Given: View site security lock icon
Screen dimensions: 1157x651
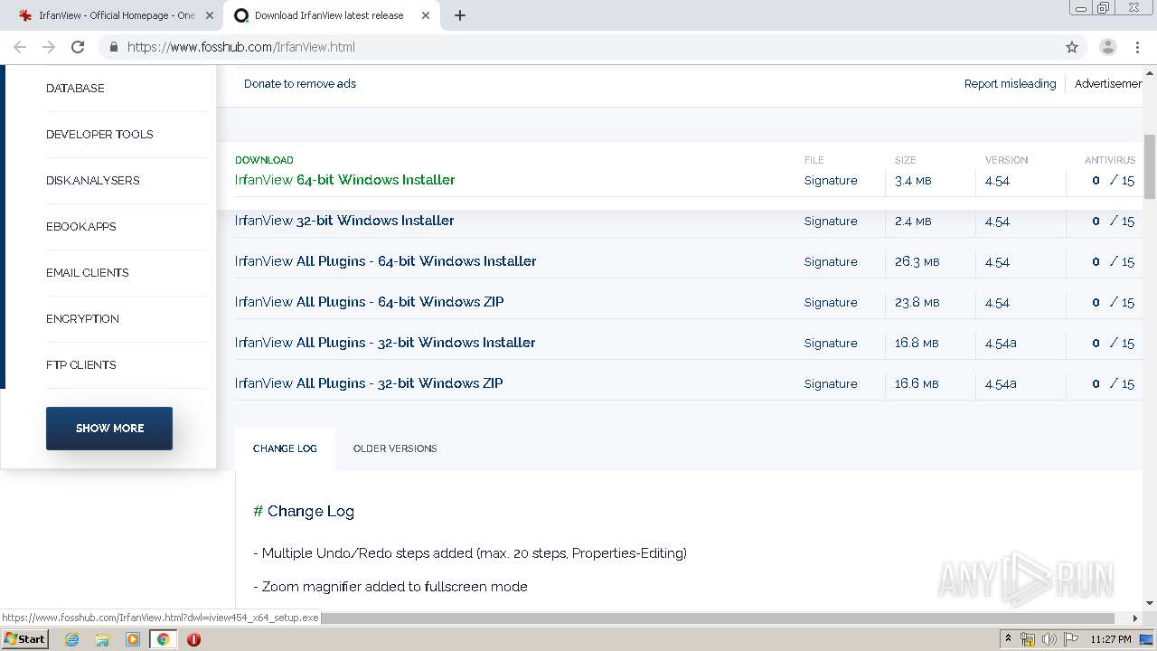Looking at the screenshot, I should coord(113,47).
